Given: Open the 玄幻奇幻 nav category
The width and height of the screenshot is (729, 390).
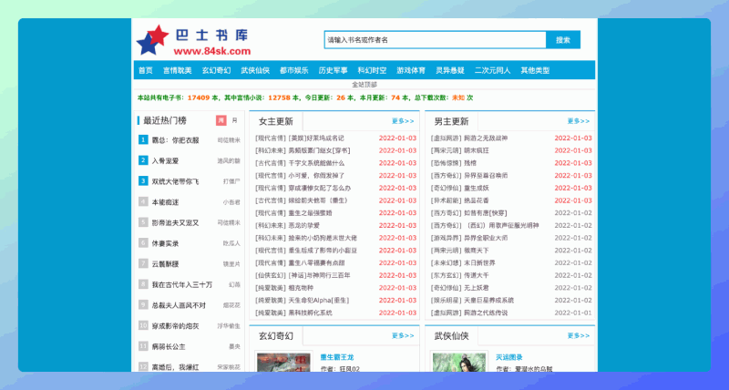Looking at the screenshot, I should click(x=216, y=70).
